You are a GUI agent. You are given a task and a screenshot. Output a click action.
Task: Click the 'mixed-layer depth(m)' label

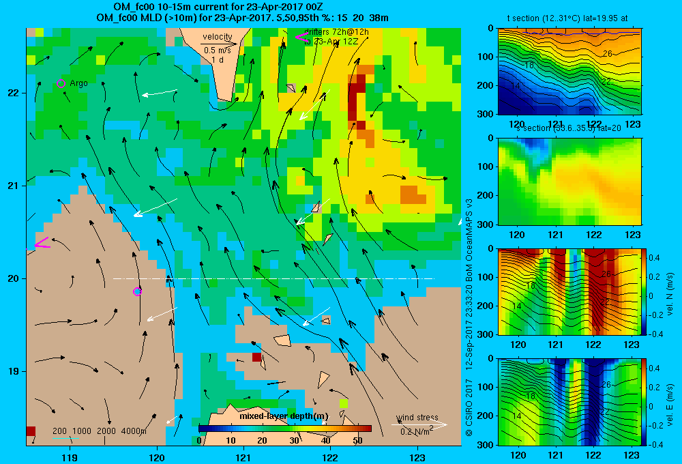284,416
